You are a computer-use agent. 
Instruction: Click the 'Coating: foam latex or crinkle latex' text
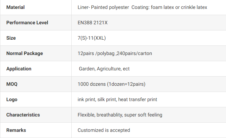pyautogui.click(x=169, y=7)
